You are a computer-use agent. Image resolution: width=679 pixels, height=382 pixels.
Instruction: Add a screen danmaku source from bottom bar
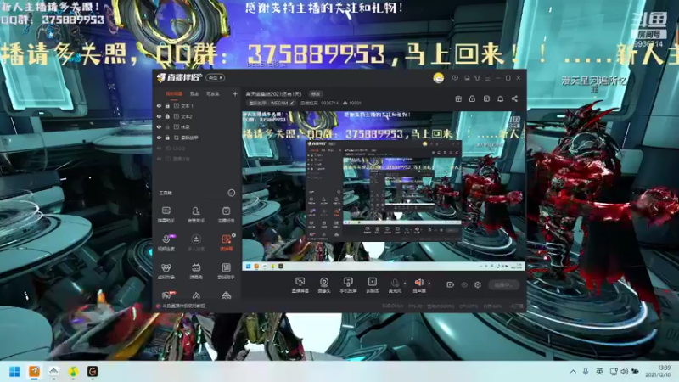300,285
